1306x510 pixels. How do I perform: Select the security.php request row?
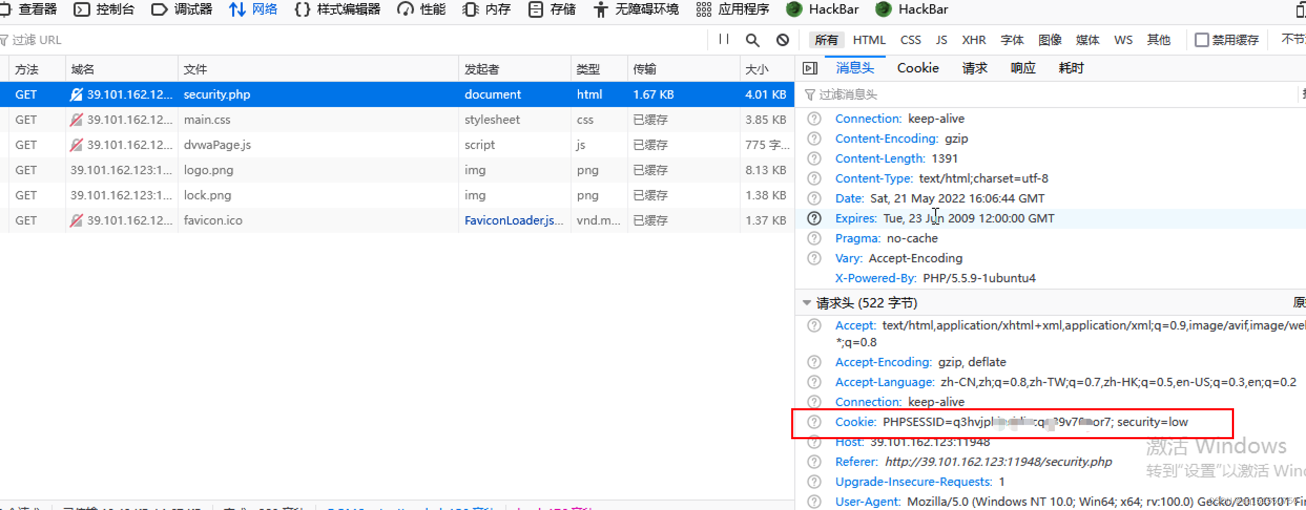click(x=397, y=94)
